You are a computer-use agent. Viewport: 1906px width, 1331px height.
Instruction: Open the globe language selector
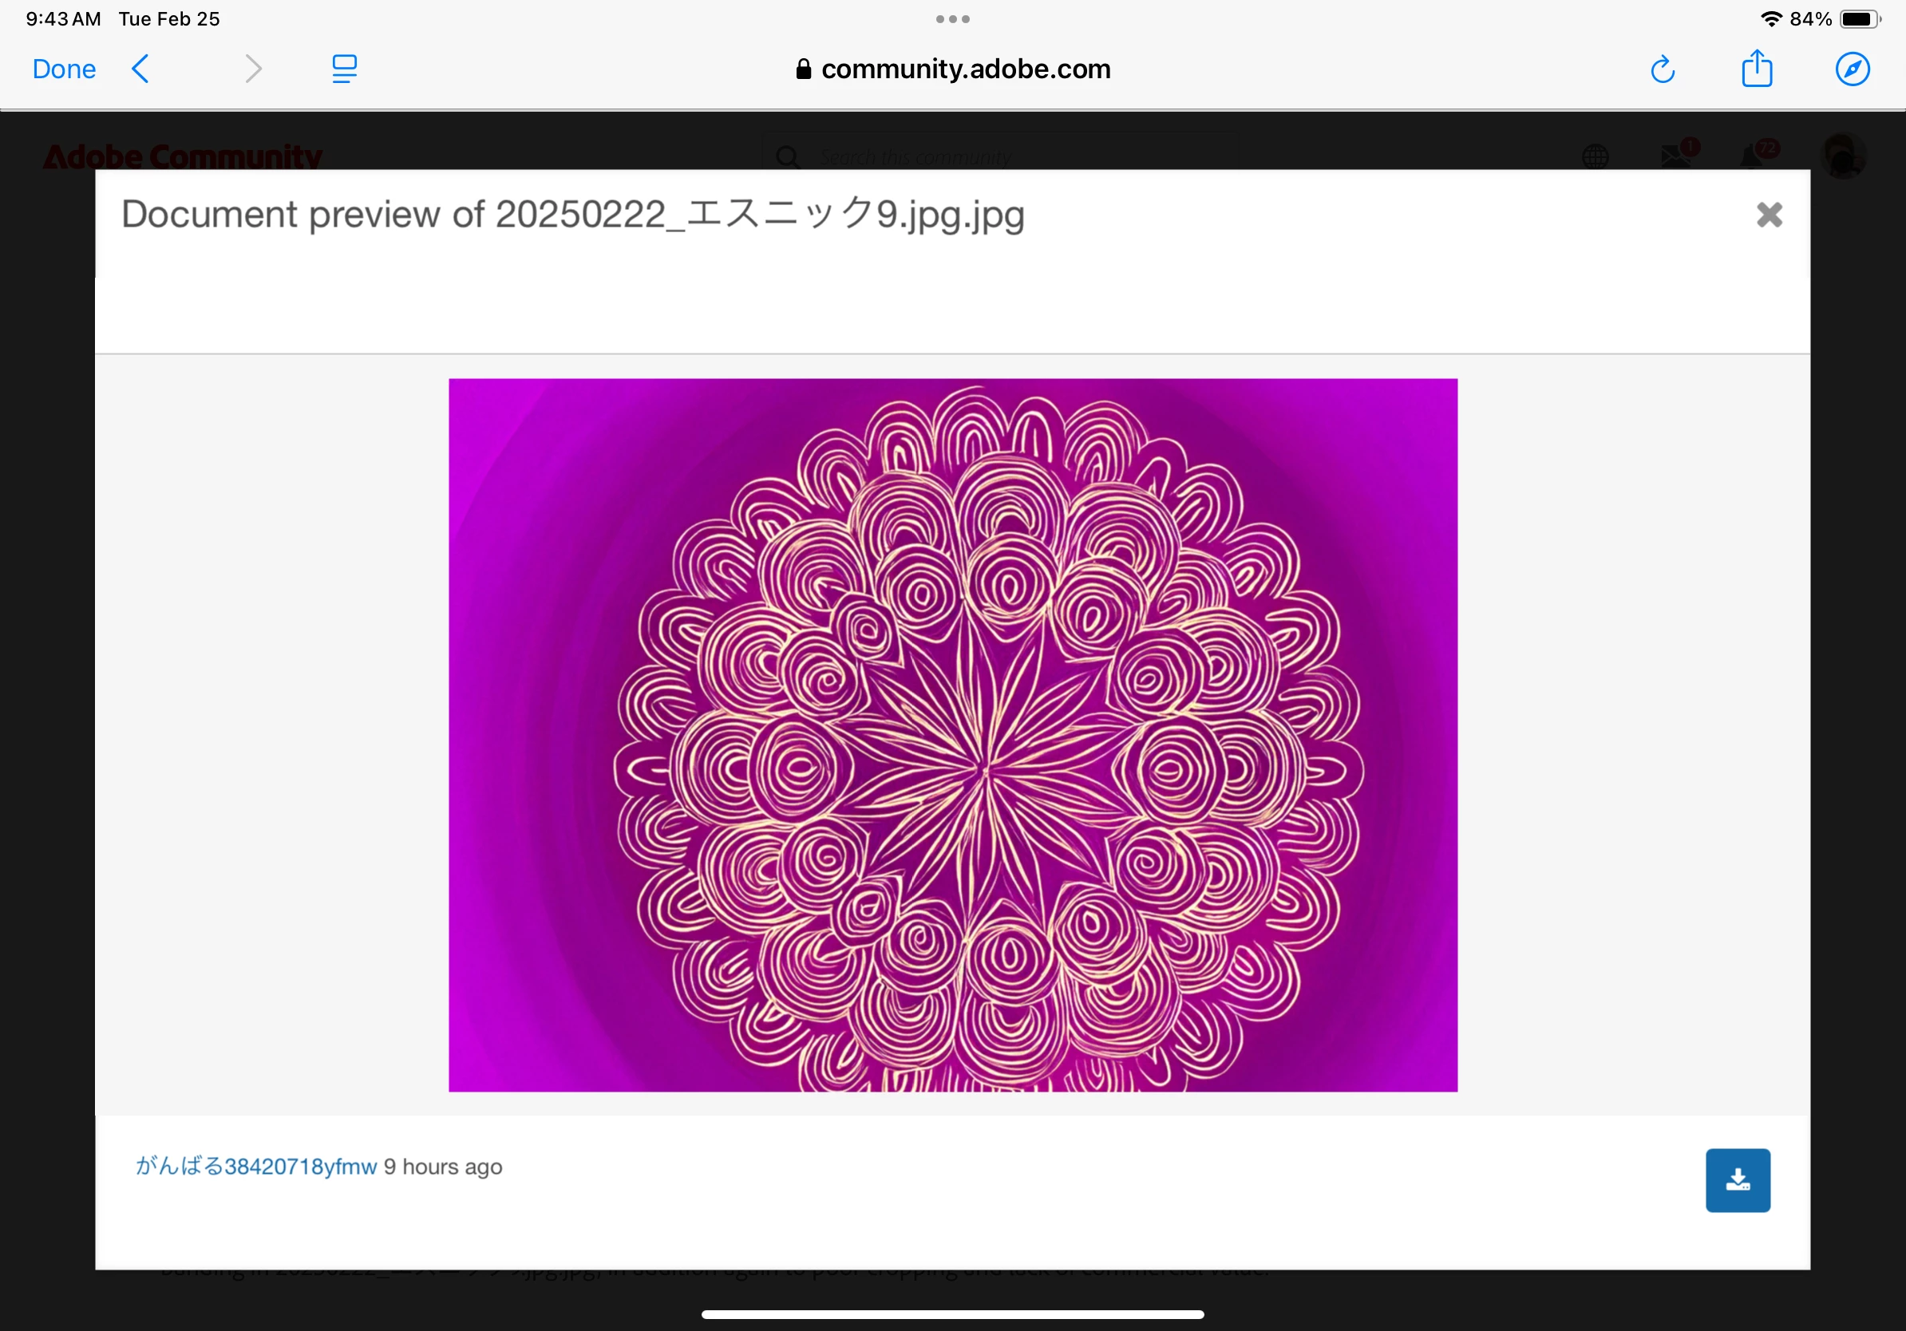[x=1595, y=156]
